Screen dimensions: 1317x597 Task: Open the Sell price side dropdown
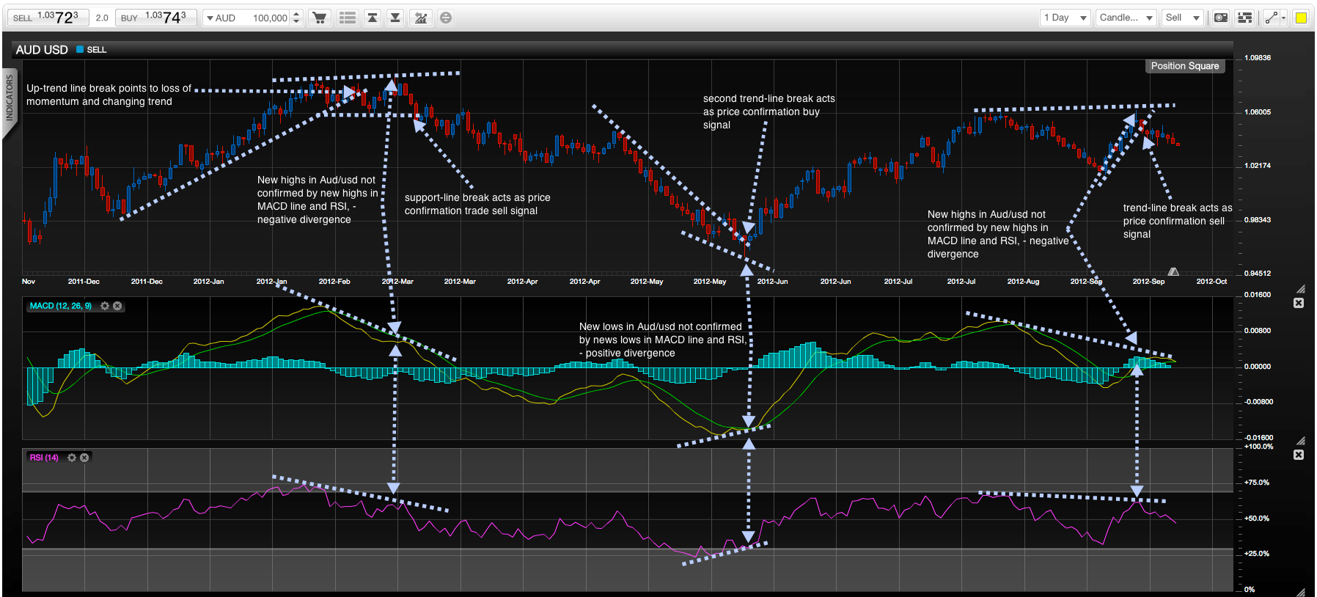[x=1183, y=18]
